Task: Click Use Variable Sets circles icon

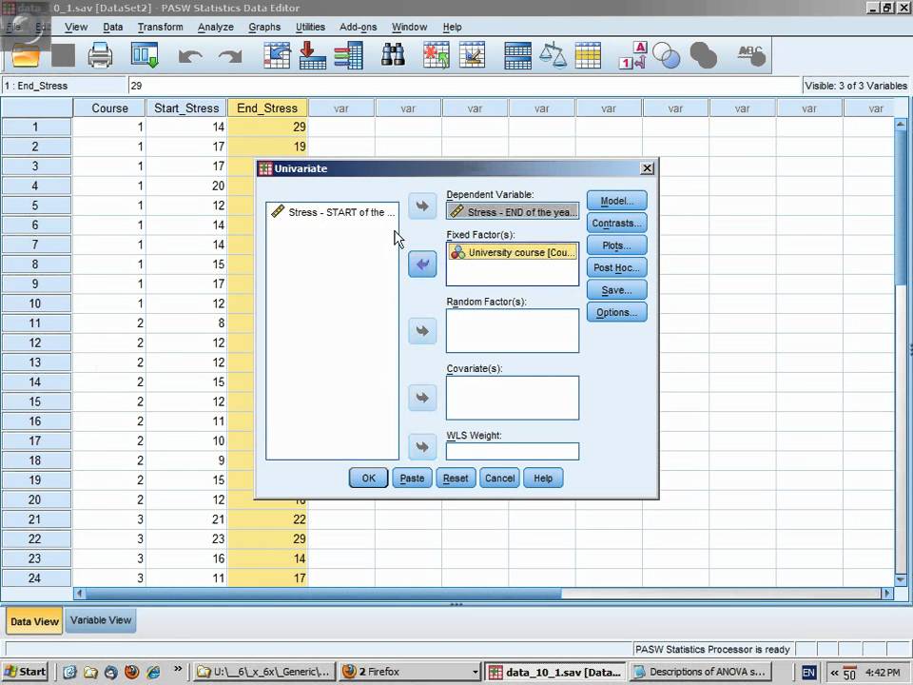Action: click(x=667, y=56)
